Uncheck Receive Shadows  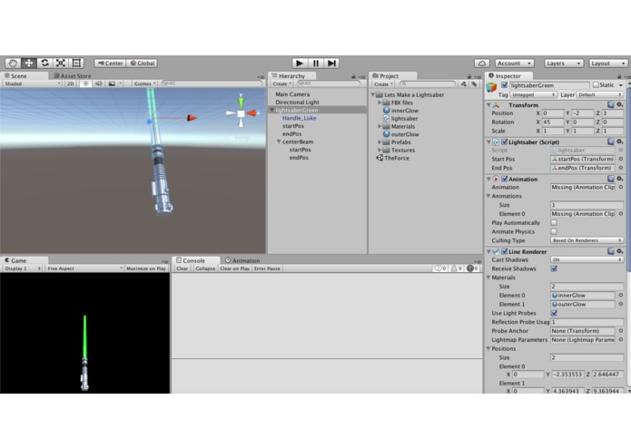pos(554,268)
